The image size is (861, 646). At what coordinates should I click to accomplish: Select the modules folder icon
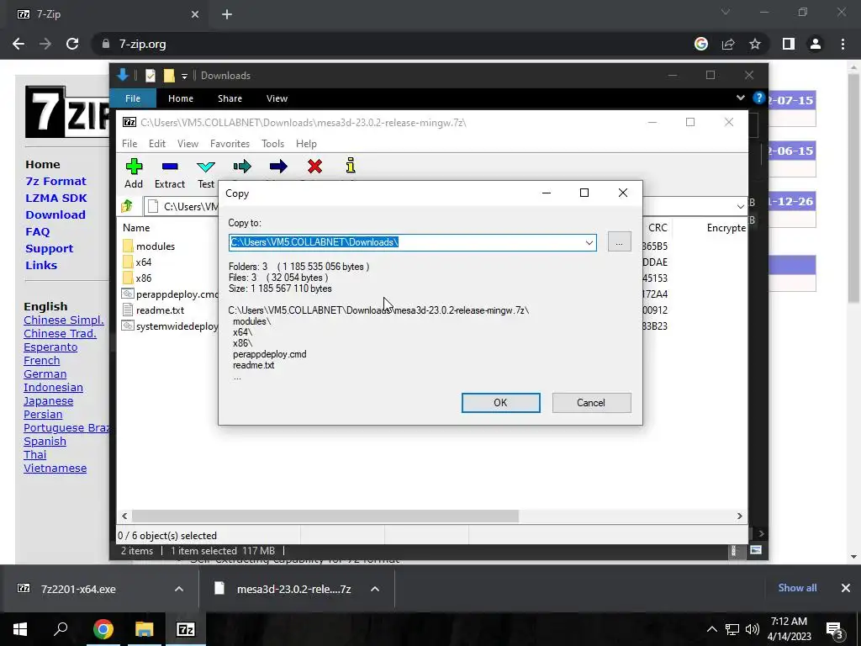click(128, 246)
